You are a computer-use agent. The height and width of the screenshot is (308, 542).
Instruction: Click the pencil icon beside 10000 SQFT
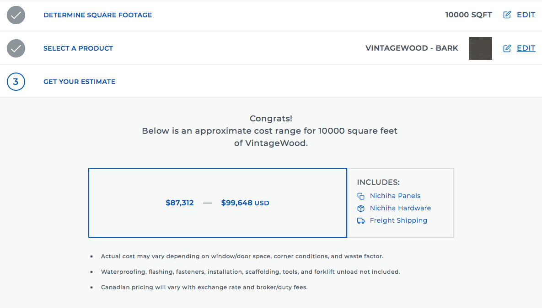coord(507,15)
